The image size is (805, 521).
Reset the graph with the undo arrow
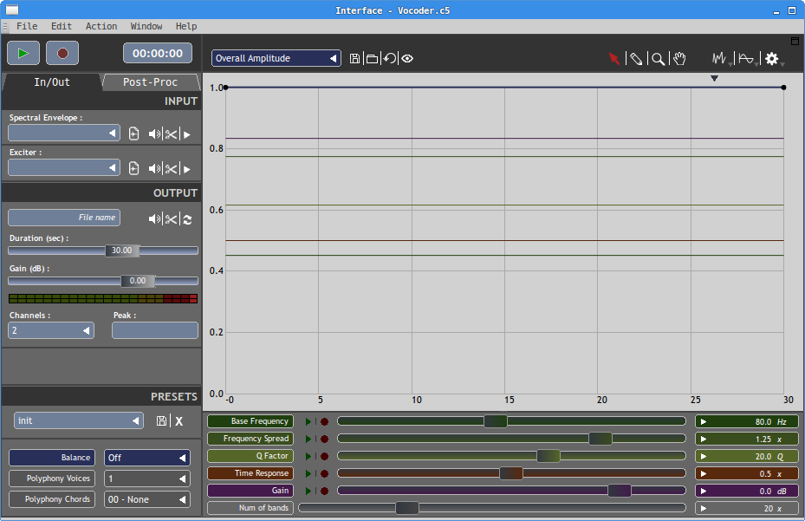point(390,59)
